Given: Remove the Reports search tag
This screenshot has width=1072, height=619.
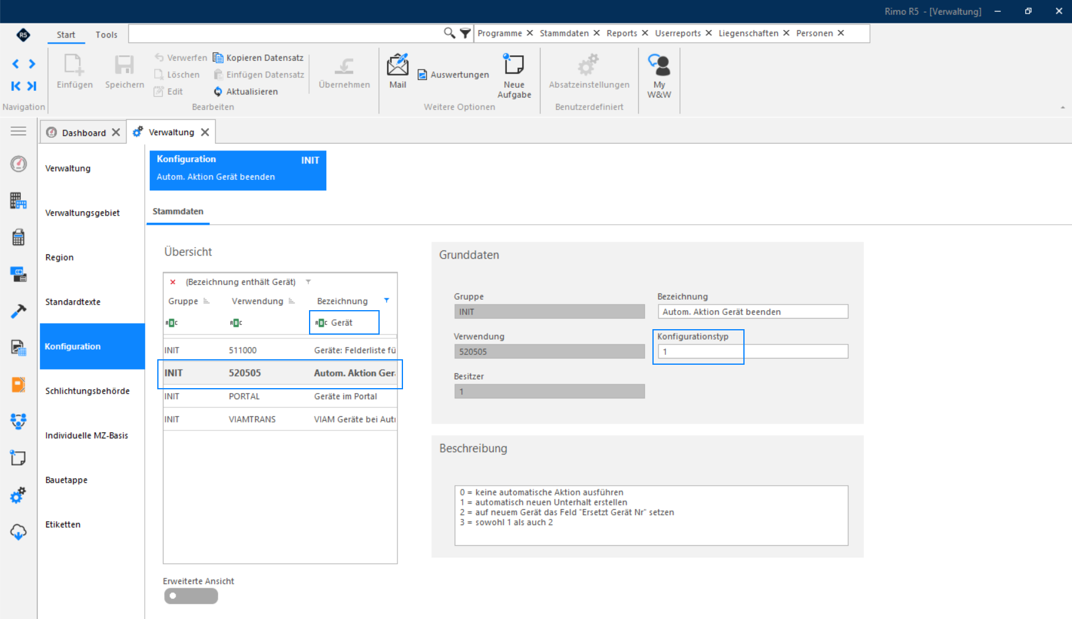Looking at the screenshot, I should (645, 33).
